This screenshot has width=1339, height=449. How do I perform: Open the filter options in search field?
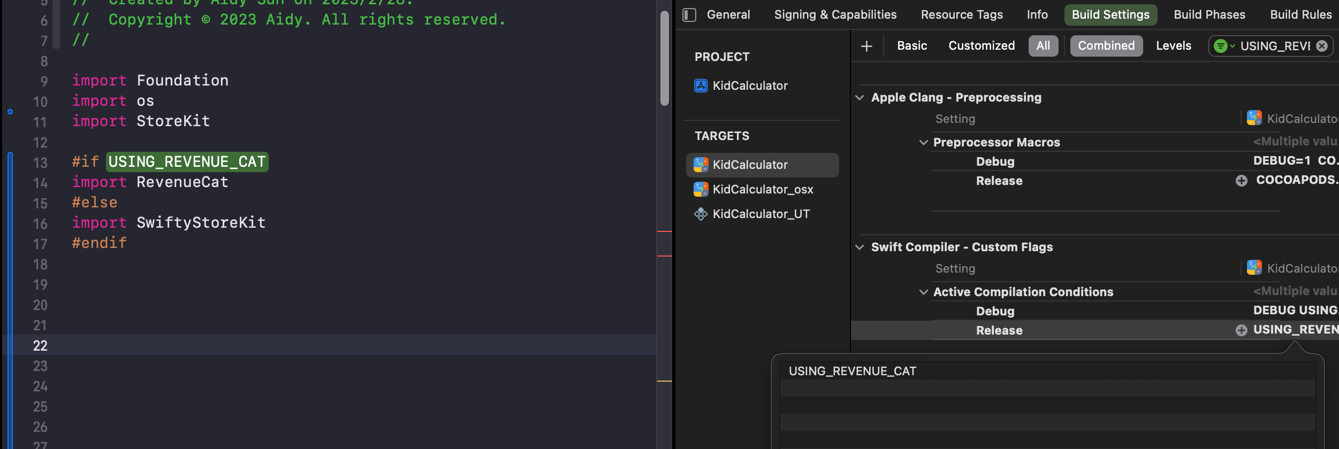(1224, 46)
